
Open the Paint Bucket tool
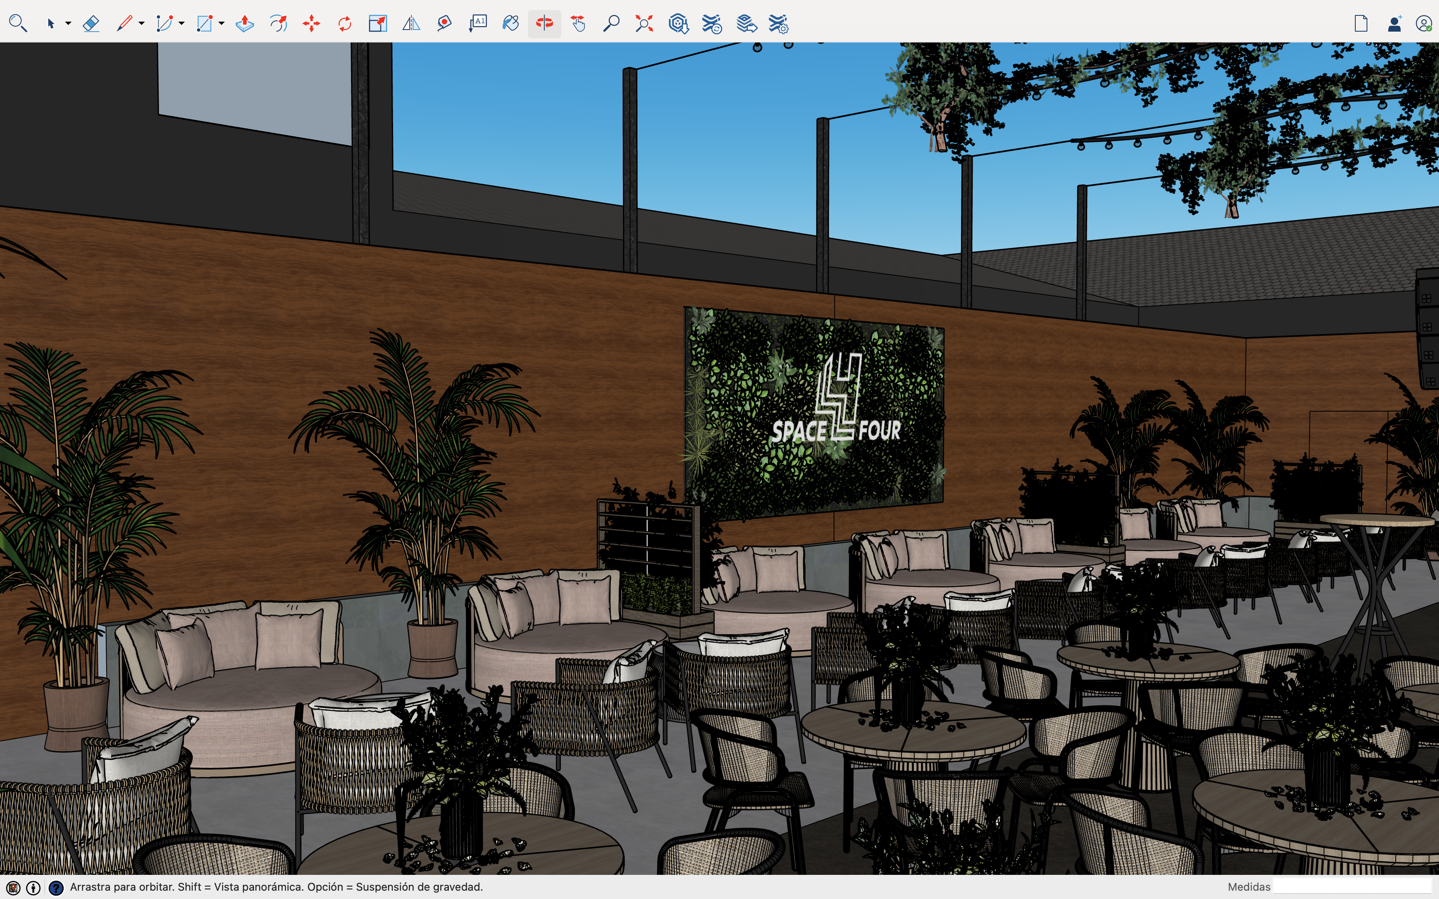(x=511, y=24)
